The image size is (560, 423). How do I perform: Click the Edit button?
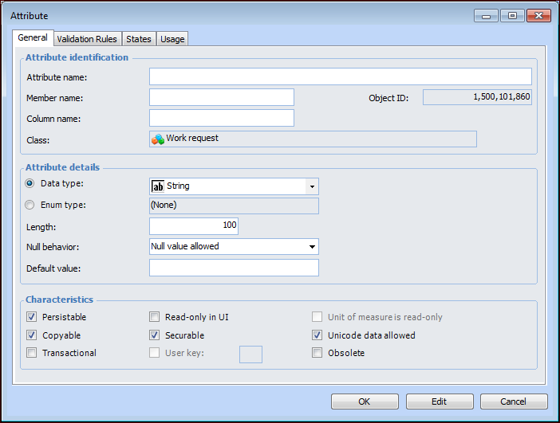coord(440,401)
